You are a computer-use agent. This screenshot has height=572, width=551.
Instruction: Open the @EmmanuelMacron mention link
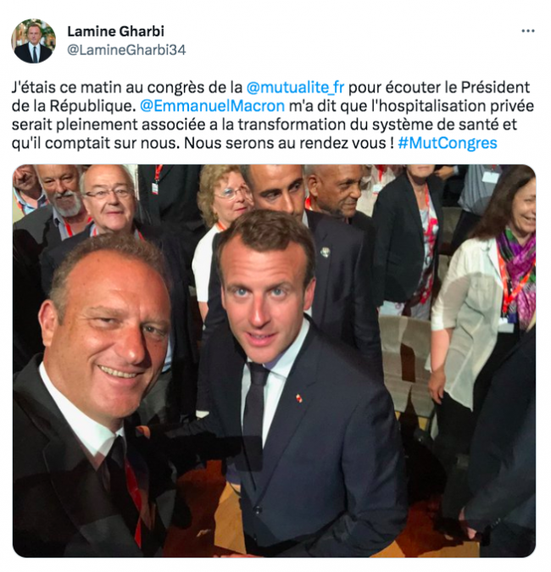pos(213,106)
